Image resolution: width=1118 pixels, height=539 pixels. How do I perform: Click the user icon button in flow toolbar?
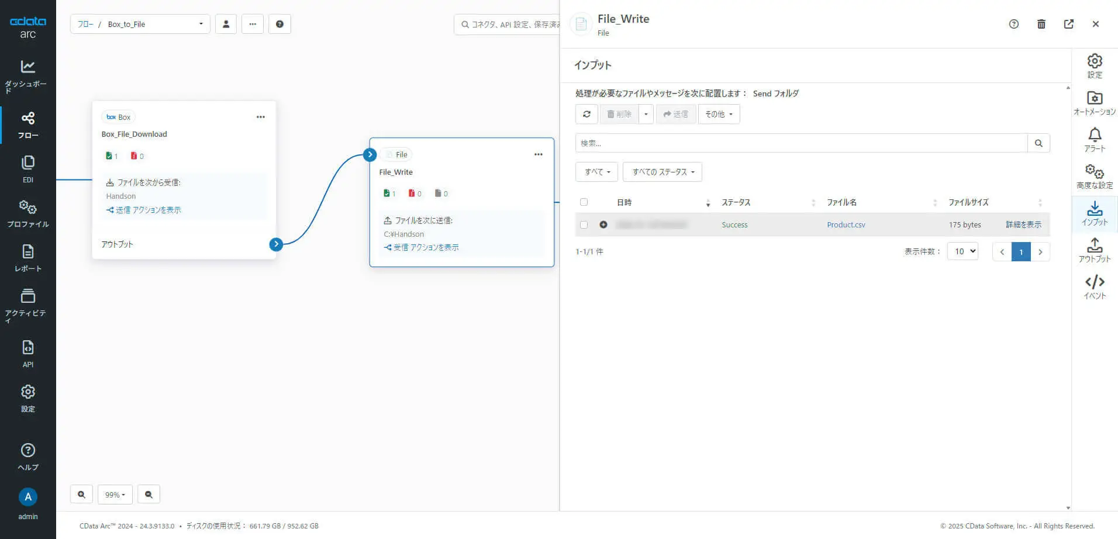226,24
